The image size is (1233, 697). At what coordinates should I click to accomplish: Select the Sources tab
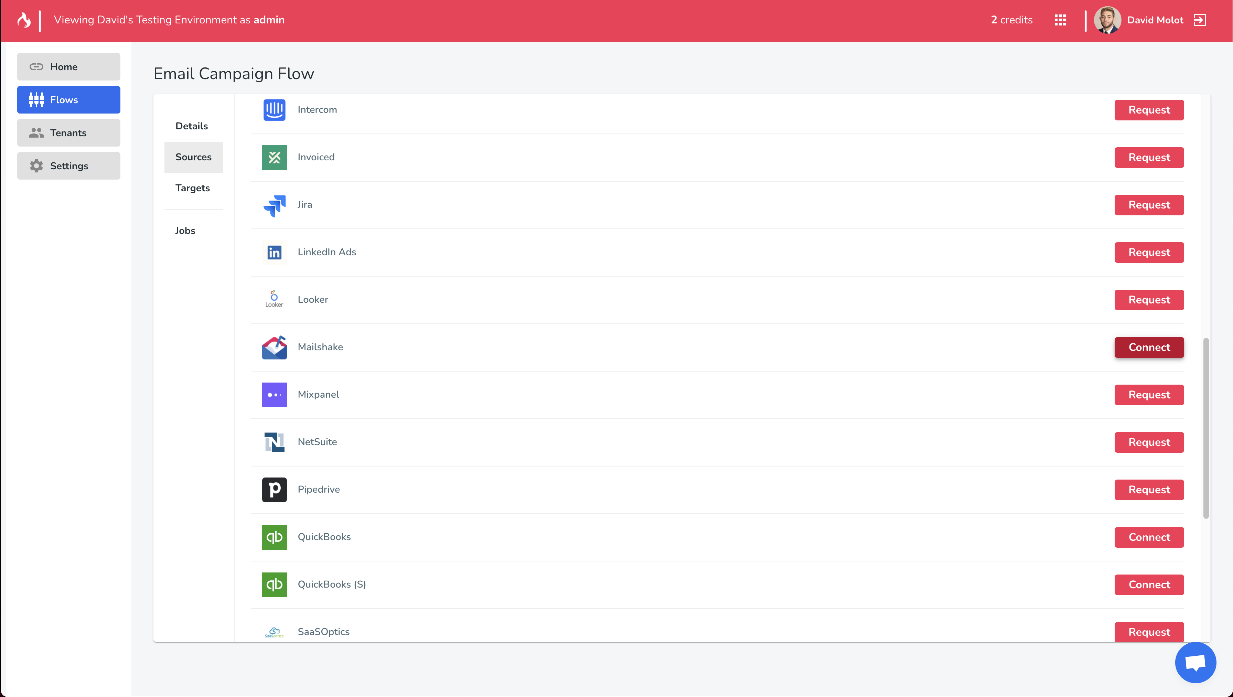pyautogui.click(x=193, y=157)
